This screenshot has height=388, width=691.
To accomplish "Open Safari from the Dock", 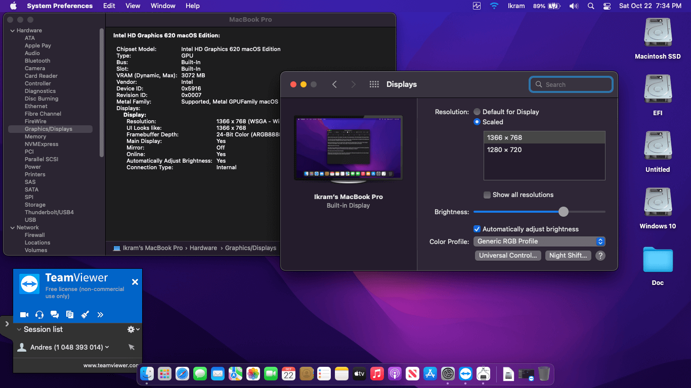I will pyautogui.click(x=182, y=374).
